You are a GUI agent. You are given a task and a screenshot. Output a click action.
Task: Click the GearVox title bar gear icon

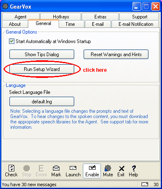5,7
